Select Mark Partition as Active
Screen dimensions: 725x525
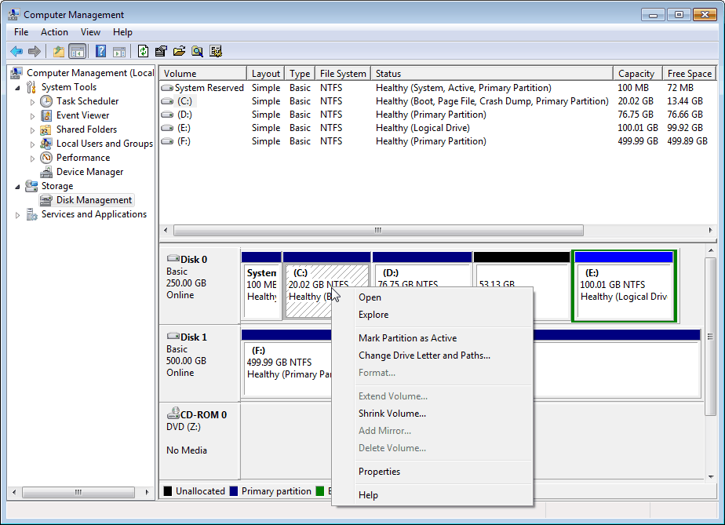tap(433, 338)
